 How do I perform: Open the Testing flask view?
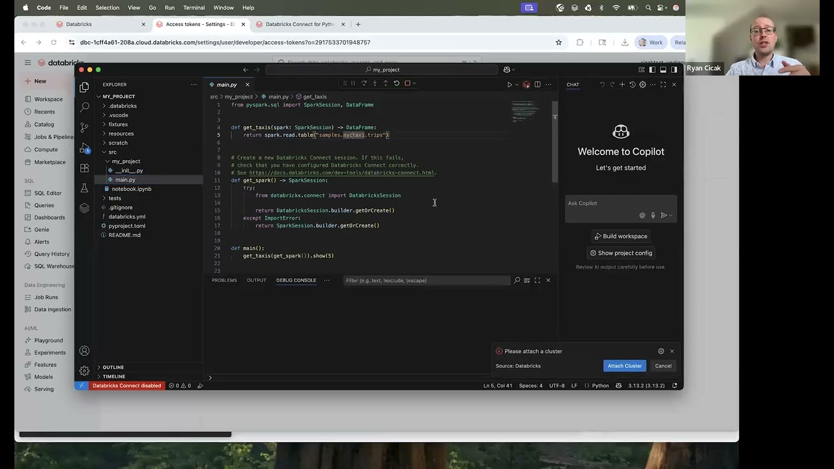(x=84, y=188)
